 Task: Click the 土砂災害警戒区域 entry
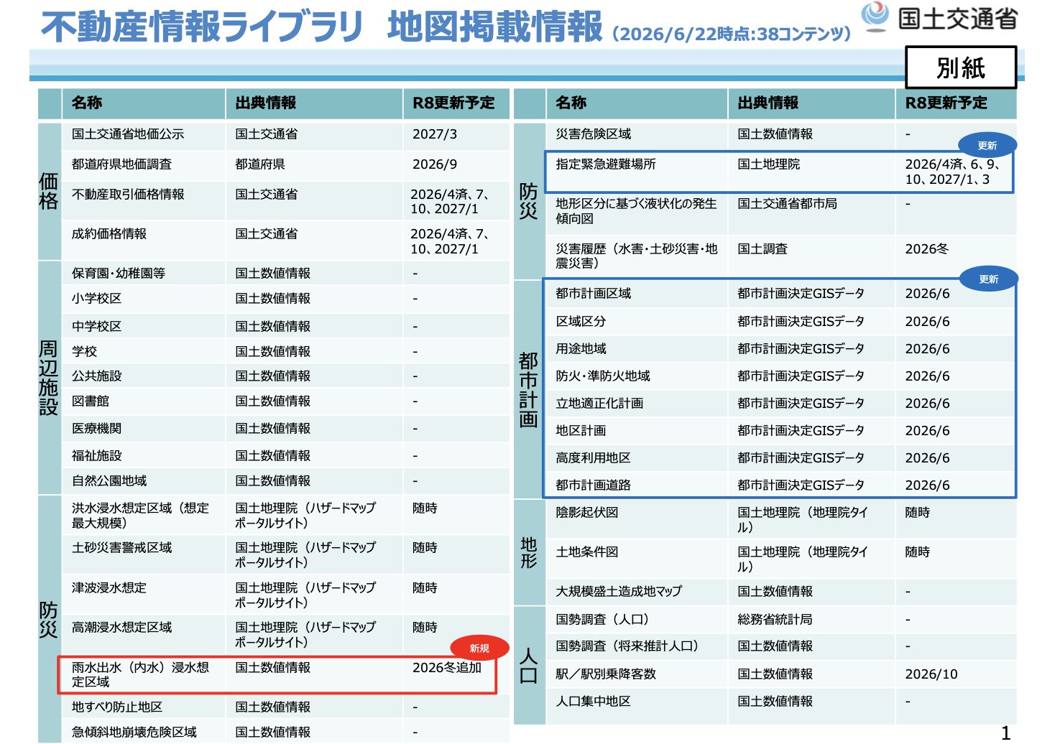tap(121, 548)
